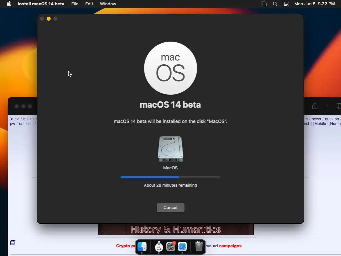Open Finder from the Dock
This screenshot has width=341, height=256.
(x=142, y=247)
